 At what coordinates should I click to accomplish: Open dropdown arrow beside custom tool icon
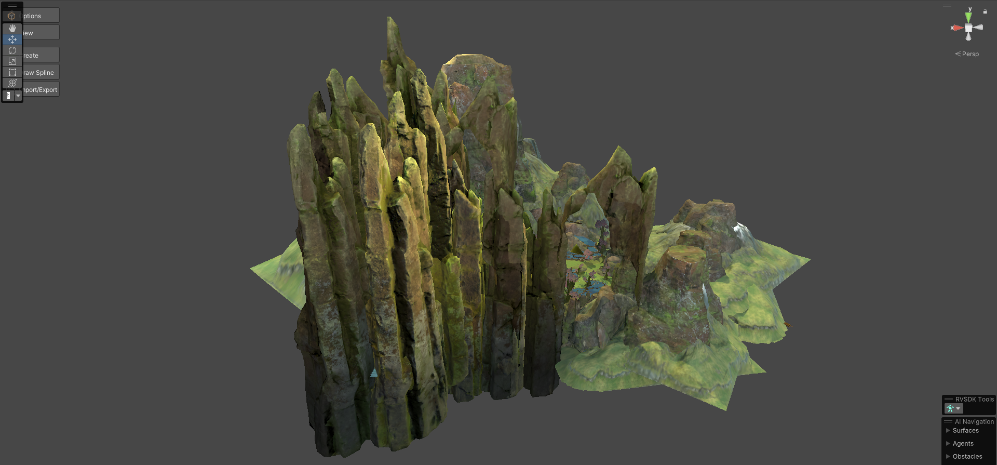click(x=18, y=96)
